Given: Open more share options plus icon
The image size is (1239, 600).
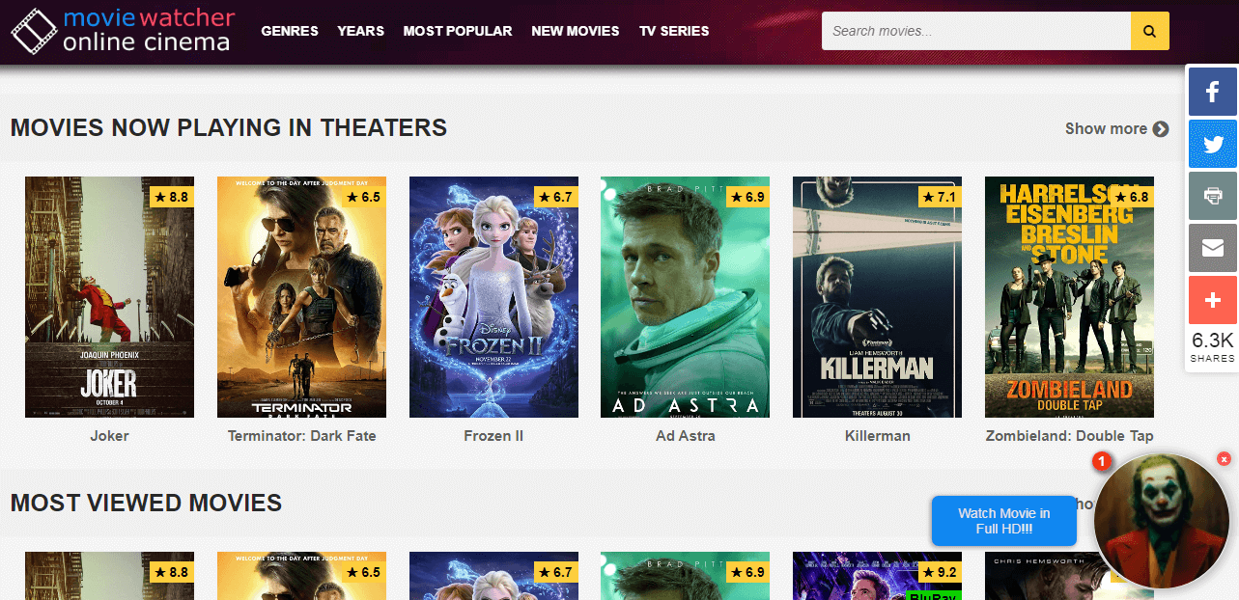Looking at the screenshot, I should pyautogui.click(x=1212, y=301).
